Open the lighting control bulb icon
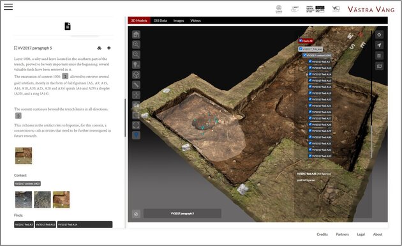The width and height of the screenshot is (402, 246). point(136,65)
